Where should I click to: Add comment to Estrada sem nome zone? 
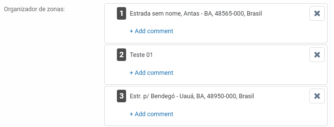(151, 31)
